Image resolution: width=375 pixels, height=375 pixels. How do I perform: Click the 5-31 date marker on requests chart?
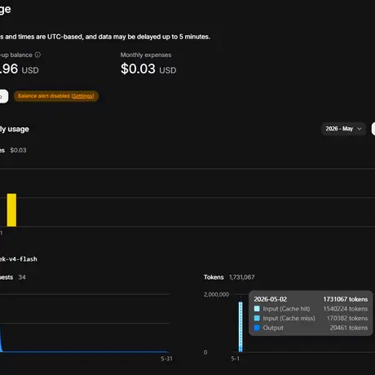pos(166,359)
